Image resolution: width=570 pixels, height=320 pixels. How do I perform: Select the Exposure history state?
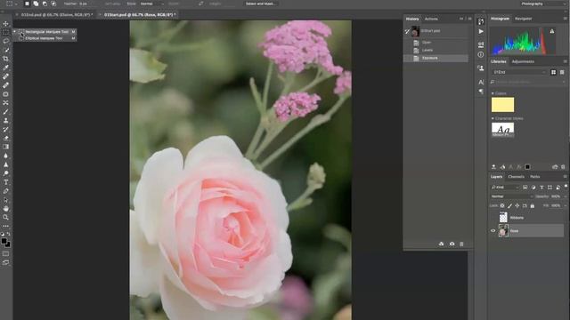click(x=436, y=58)
